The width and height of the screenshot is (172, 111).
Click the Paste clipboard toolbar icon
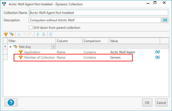click(x=31, y=34)
